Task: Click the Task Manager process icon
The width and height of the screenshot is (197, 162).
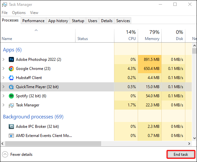Action: 11,105
